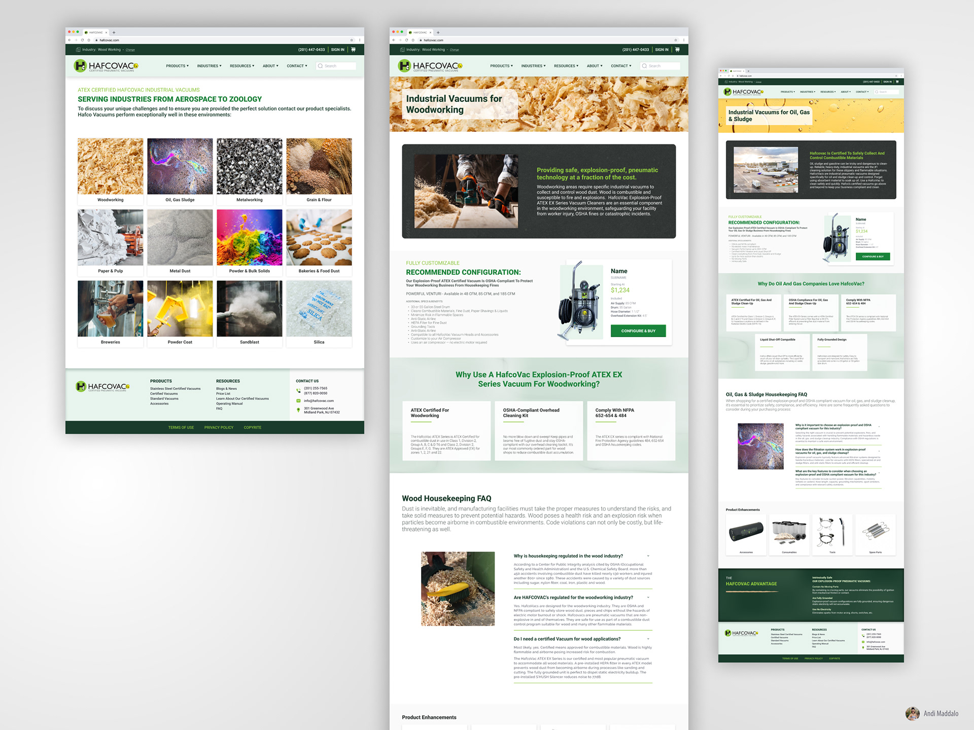Click Configure & Buy button in right window

(873, 257)
